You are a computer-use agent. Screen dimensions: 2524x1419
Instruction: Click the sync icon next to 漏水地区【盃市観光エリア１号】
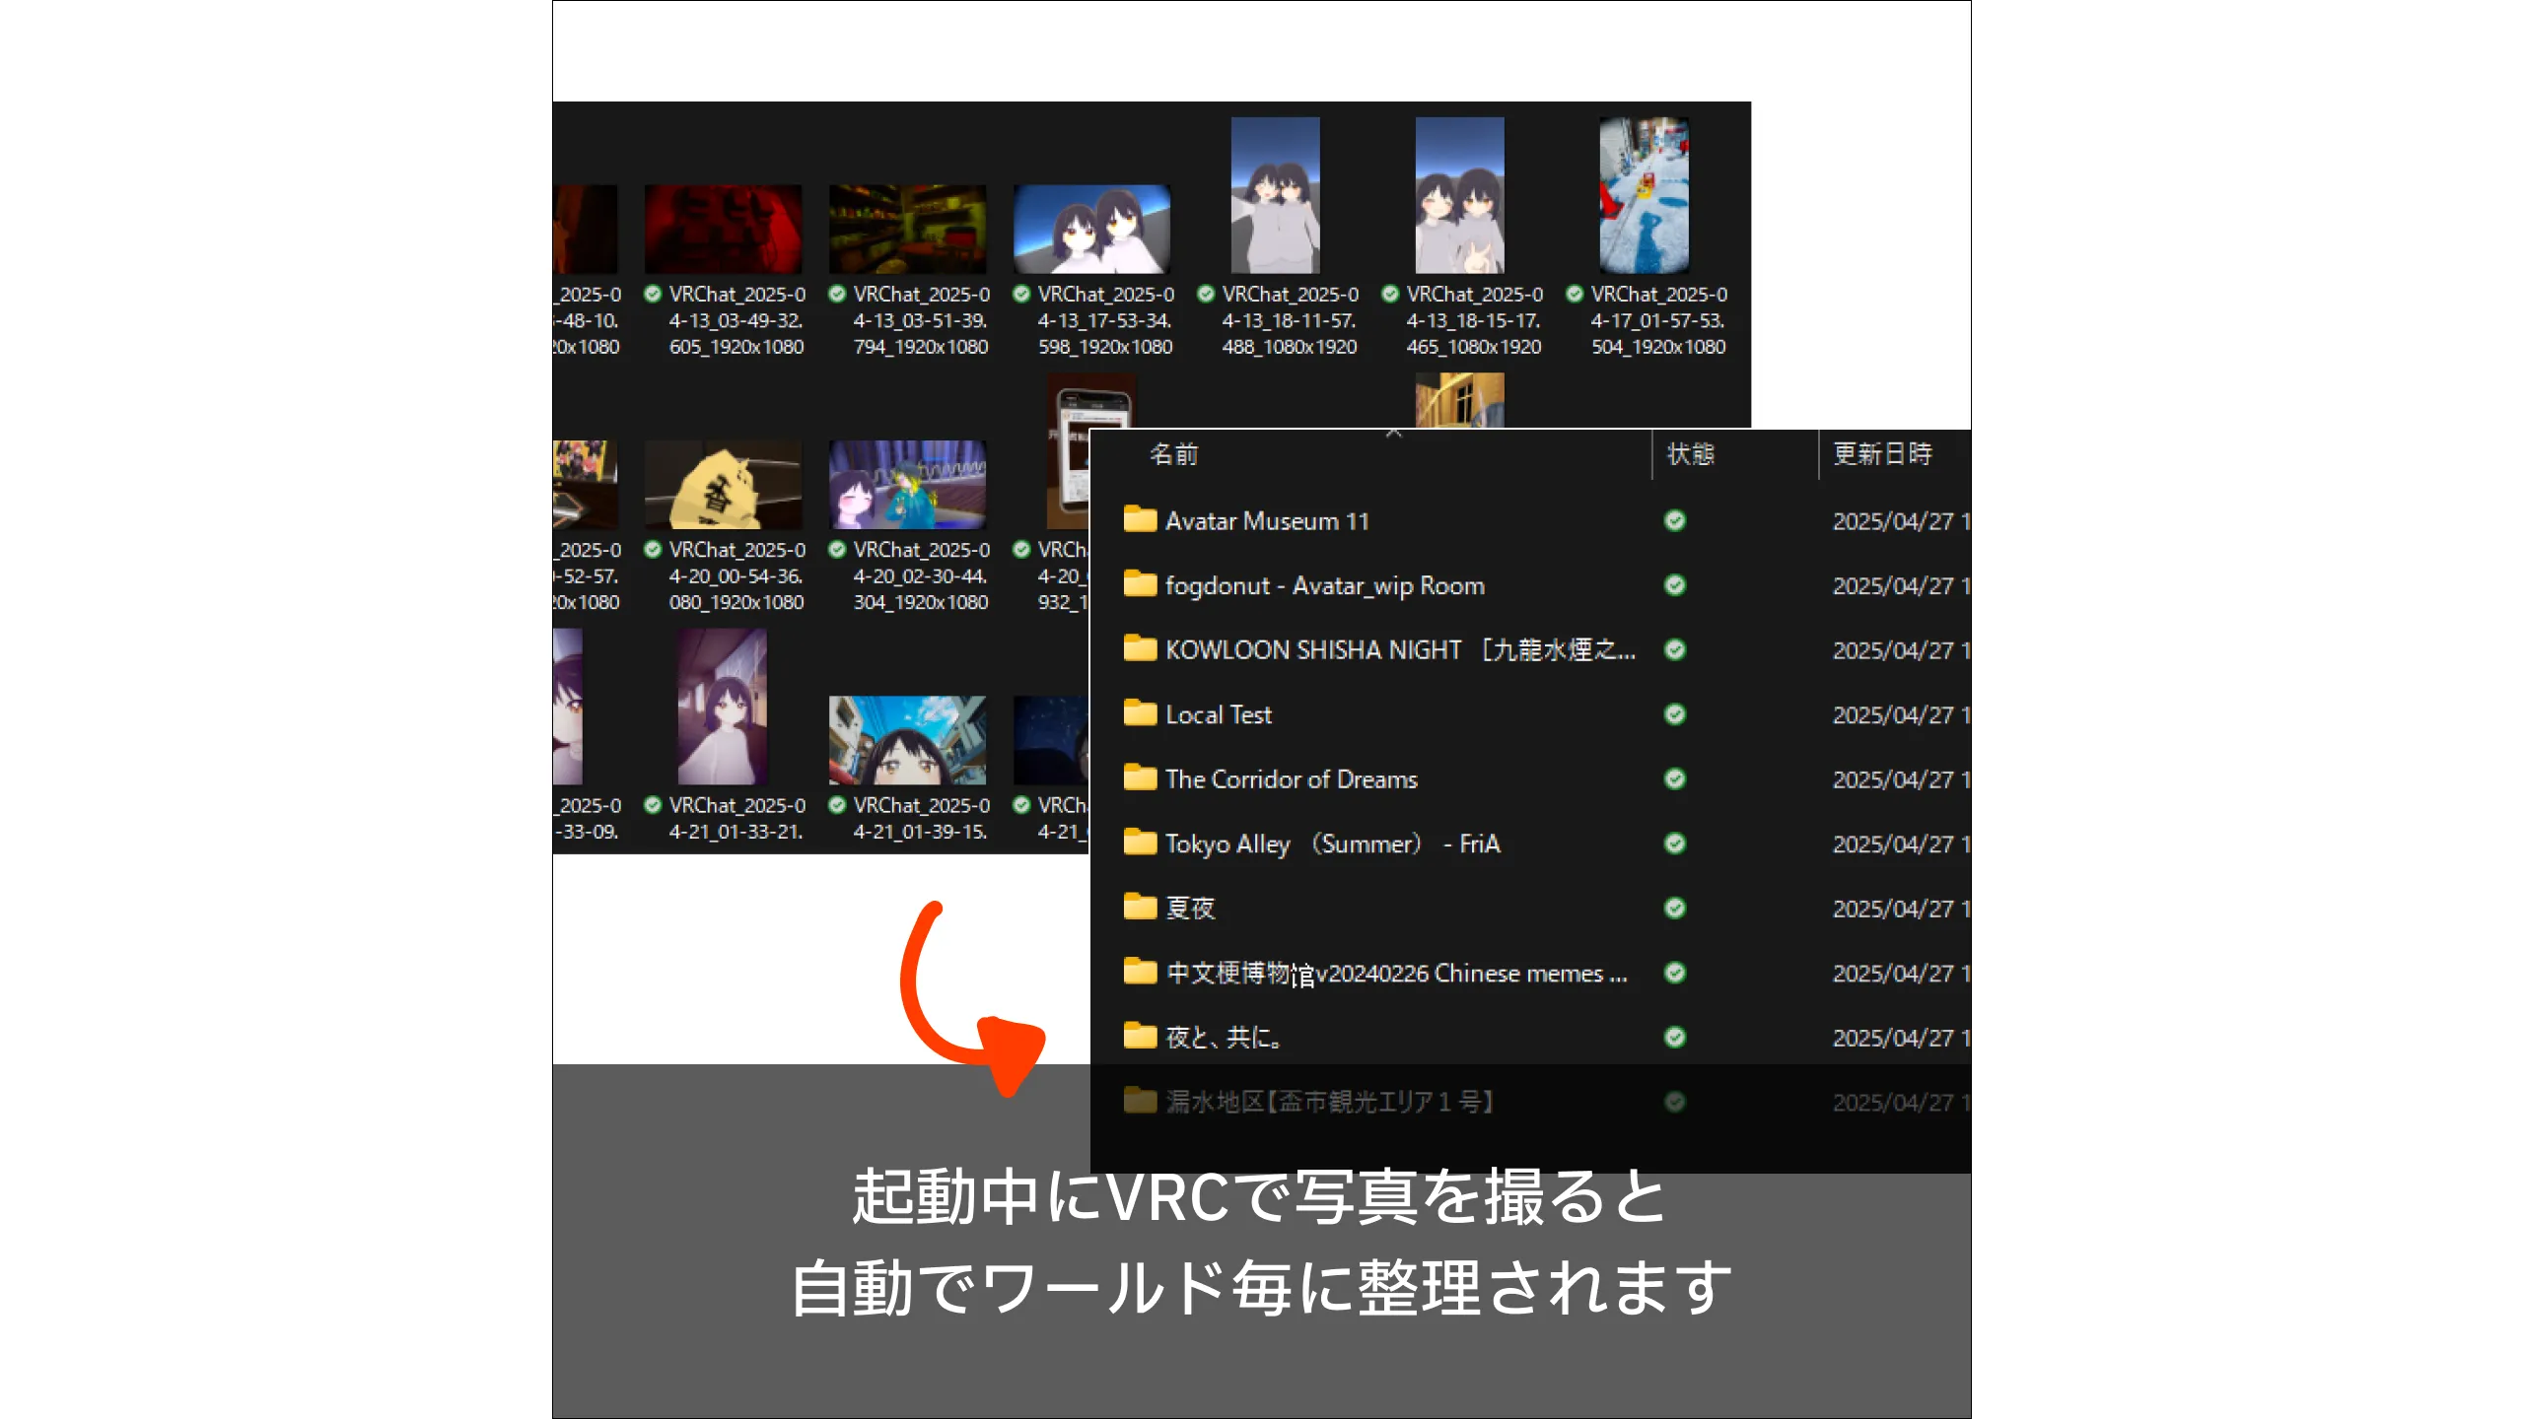(x=1673, y=1101)
